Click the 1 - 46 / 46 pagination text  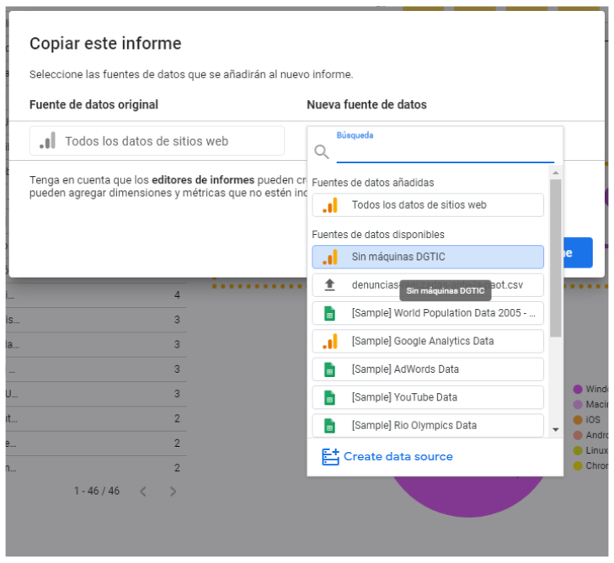97,491
